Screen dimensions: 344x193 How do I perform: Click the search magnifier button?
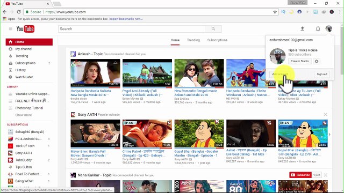(213, 28)
